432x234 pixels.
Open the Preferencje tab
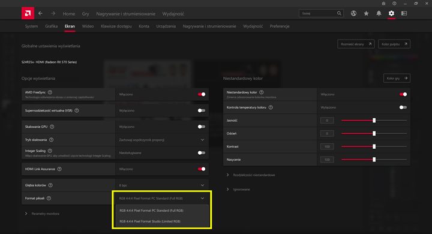pyautogui.click(x=280, y=26)
